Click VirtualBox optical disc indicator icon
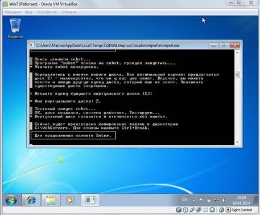 [x=185, y=210]
